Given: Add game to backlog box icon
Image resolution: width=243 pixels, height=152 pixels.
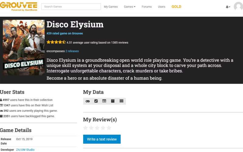Looking at the screenshot, I should coord(113,101).
